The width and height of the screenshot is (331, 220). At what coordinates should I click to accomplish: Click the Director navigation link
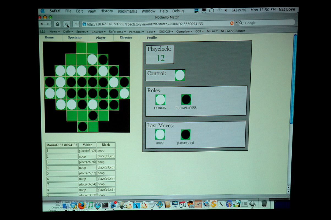click(x=126, y=37)
